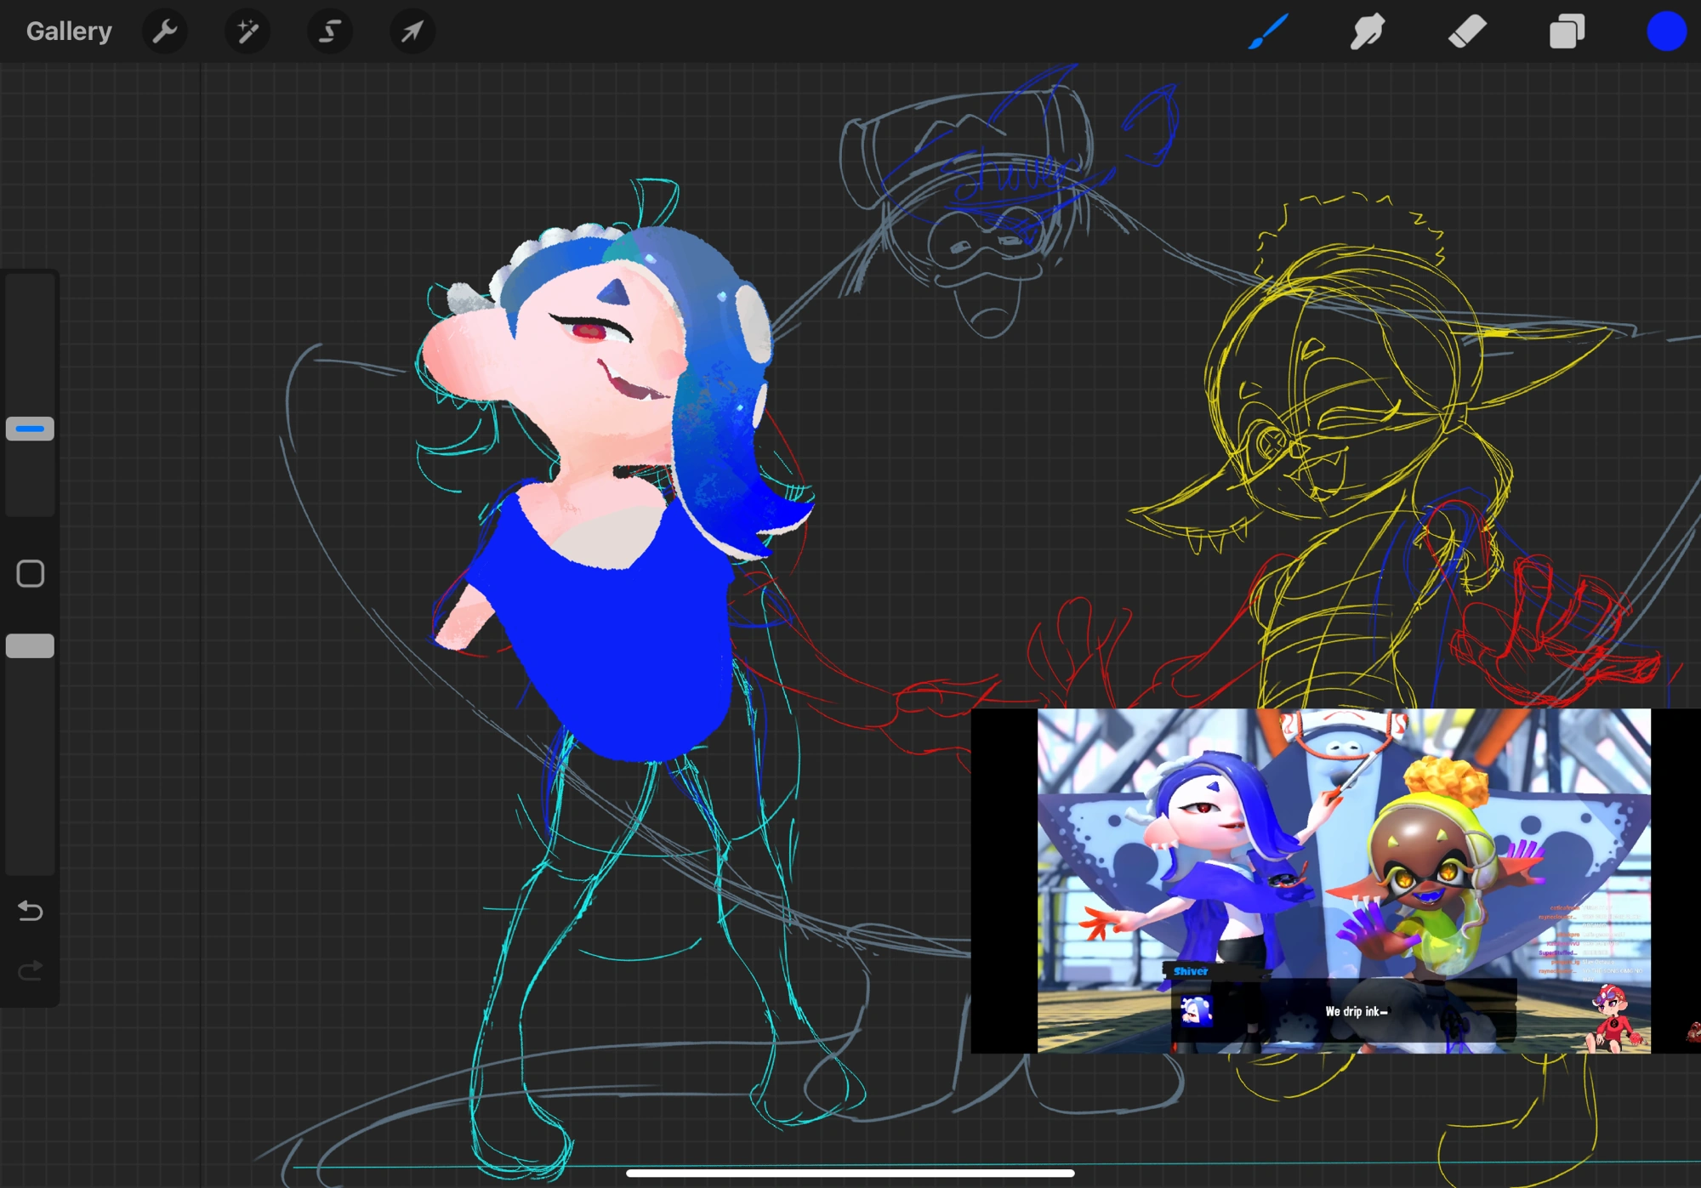Tap the opacity slider handle
Image resolution: width=1701 pixels, height=1188 pixels.
[31, 646]
